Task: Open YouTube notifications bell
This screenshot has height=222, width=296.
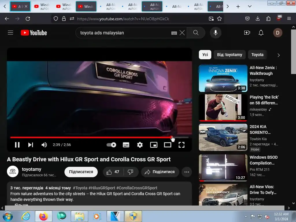Action: coord(261,33)
